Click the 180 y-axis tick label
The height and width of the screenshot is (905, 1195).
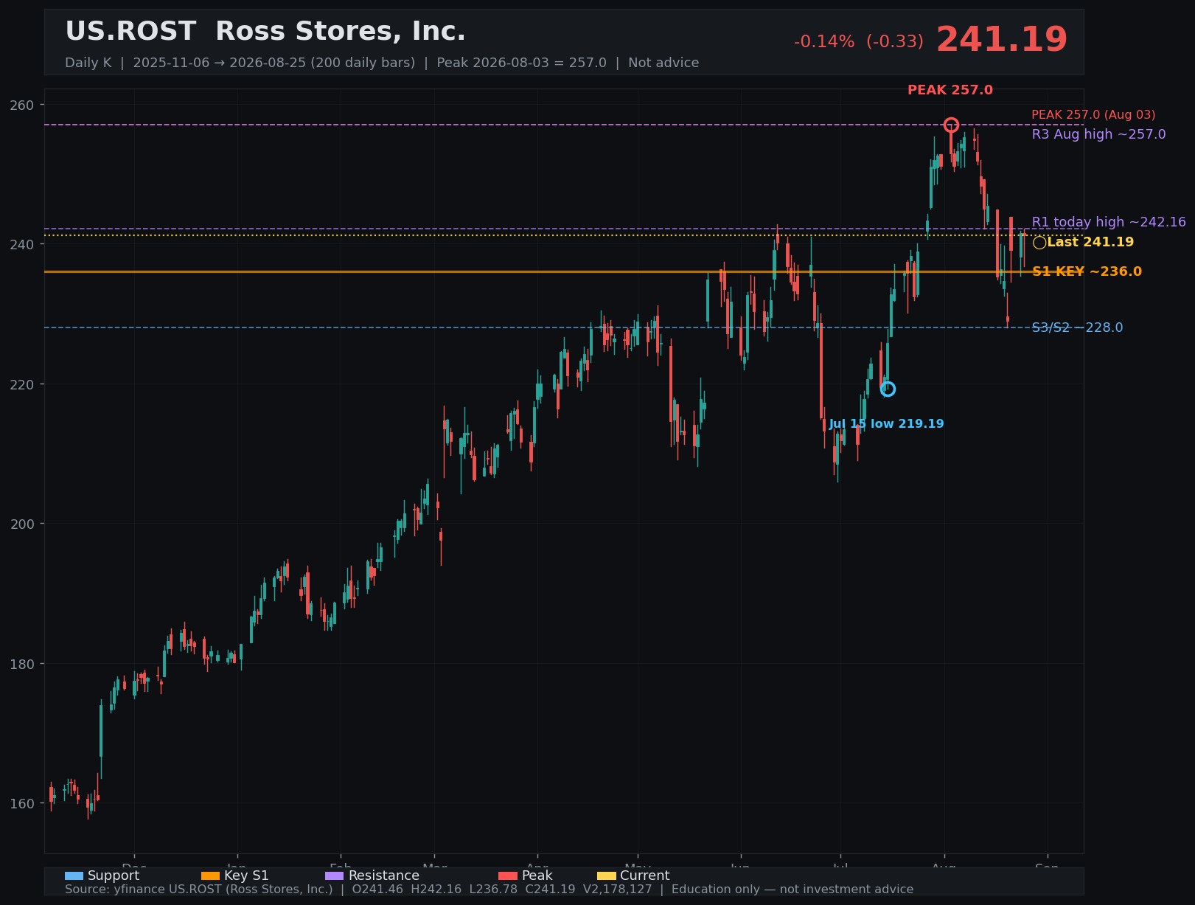23,664
